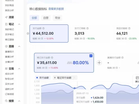Click the chart data point marker
Viewport: 139px width, 104px height.
(x=74, y=88)
